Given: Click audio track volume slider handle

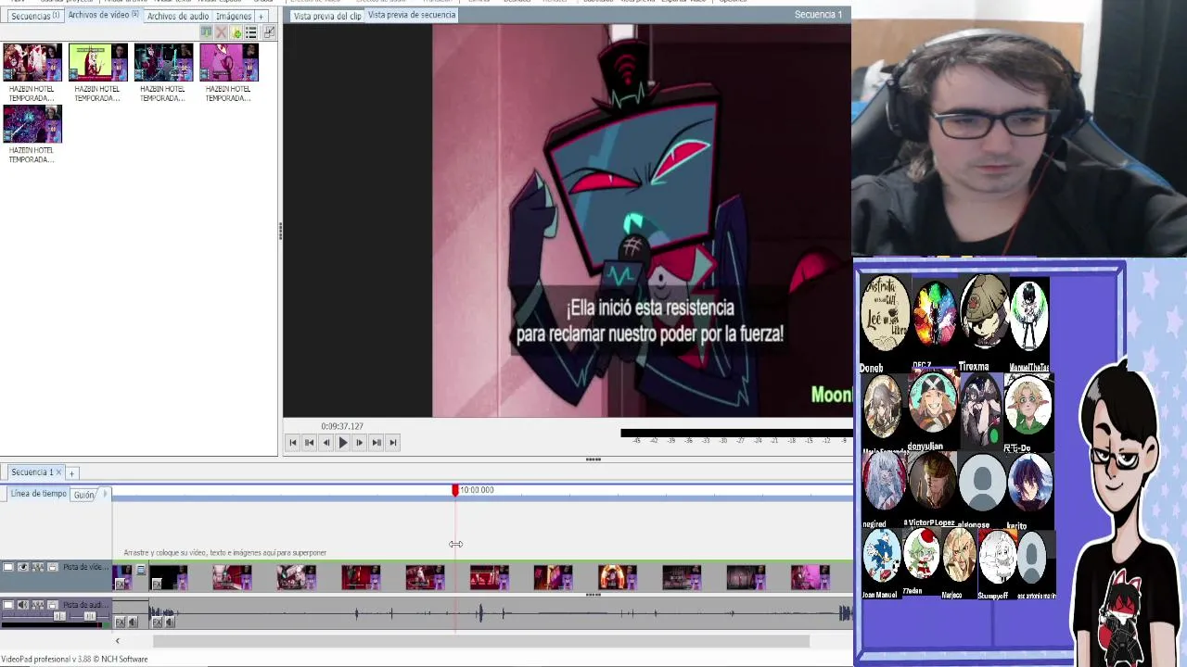Looking at the screenshot, I should click(59, 616).
